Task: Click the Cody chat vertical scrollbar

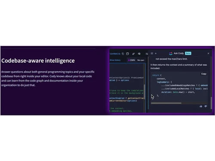Action: [211, 103]
